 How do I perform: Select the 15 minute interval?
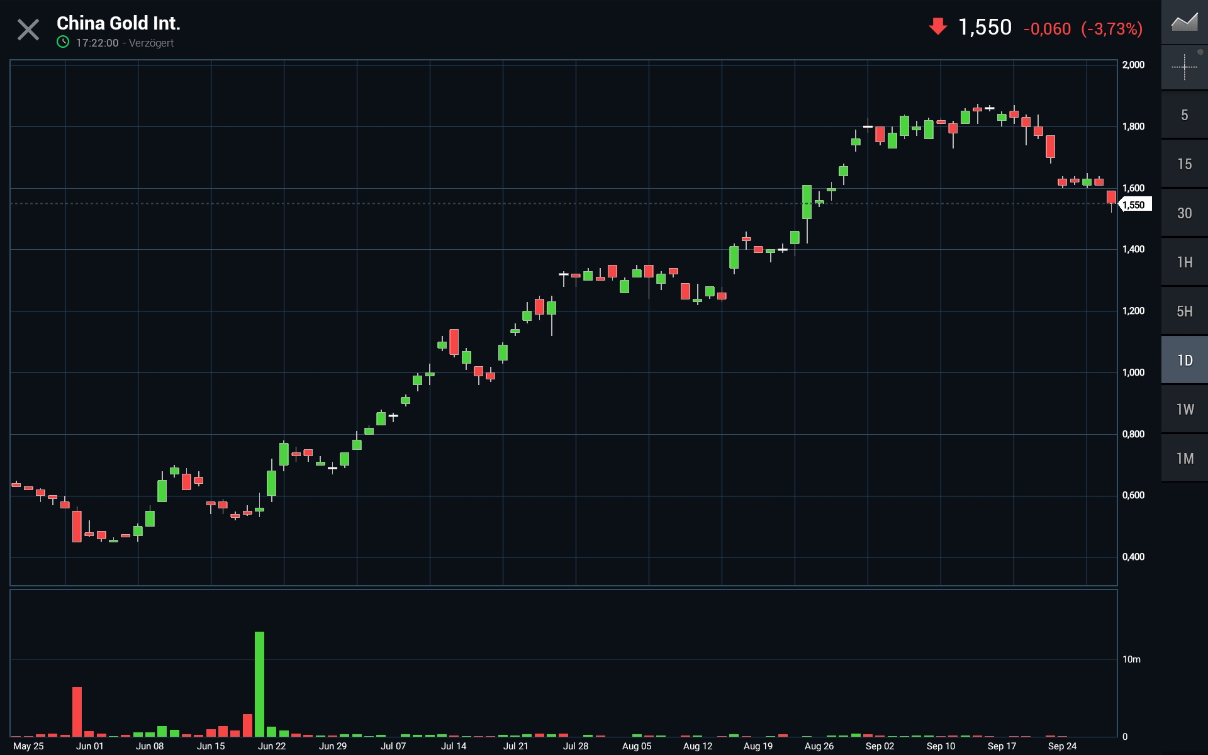1184,164
